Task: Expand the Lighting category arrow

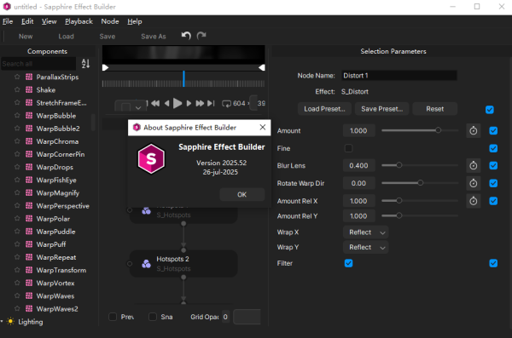Action: [x=2, y=321]
